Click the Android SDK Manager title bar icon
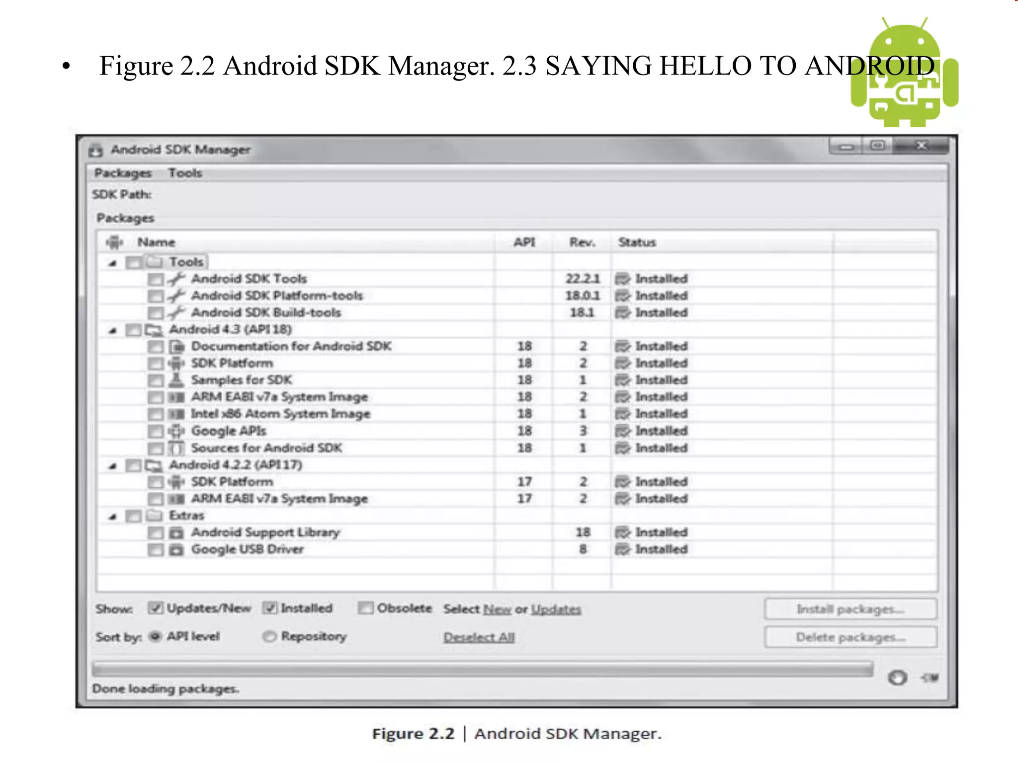This screenshot has height=763, width=1018. click(96, 150)
